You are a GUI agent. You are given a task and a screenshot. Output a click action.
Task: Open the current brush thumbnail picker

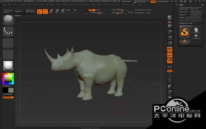(8, 20)
